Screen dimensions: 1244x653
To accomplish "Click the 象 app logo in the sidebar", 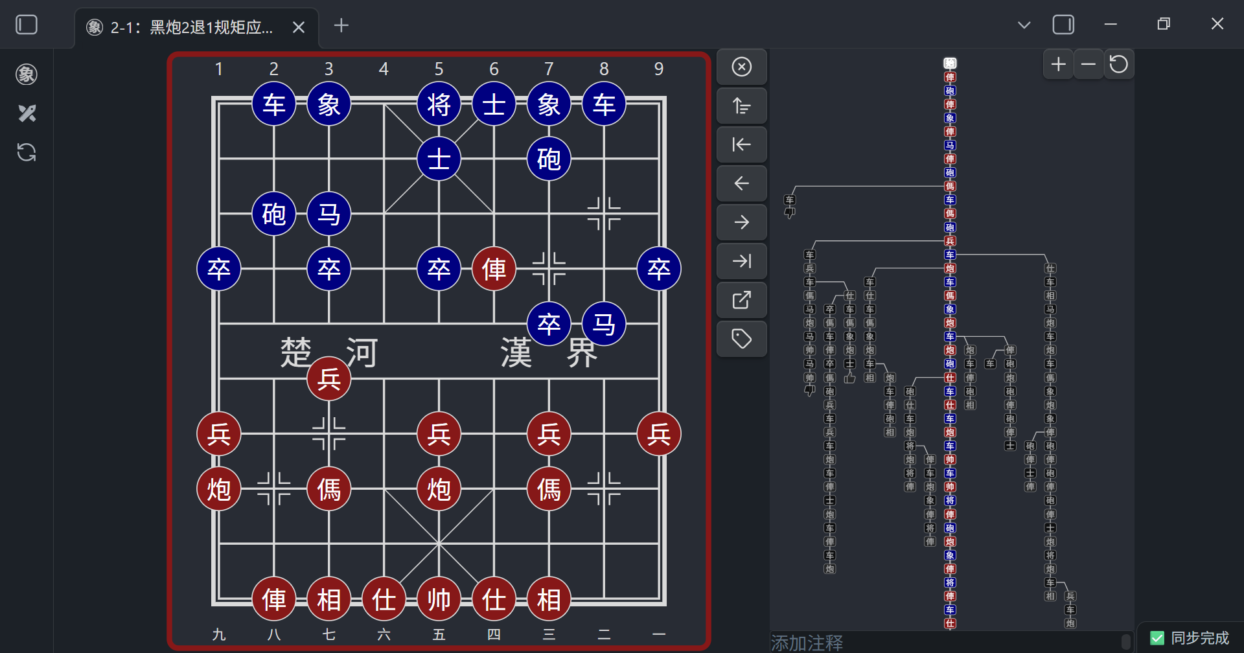I will [26, 74].
